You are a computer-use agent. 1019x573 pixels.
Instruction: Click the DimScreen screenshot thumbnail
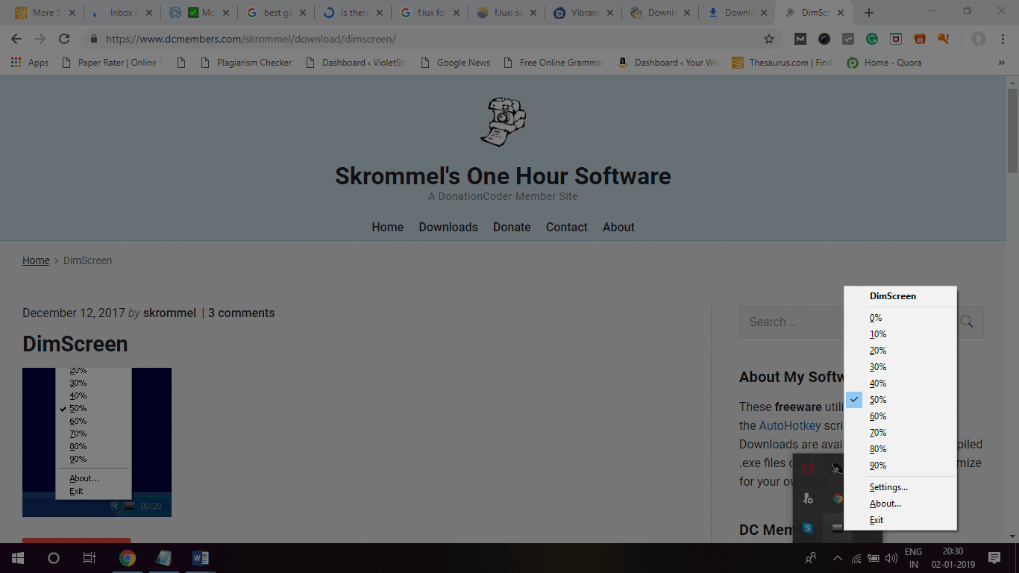[97, 442]
